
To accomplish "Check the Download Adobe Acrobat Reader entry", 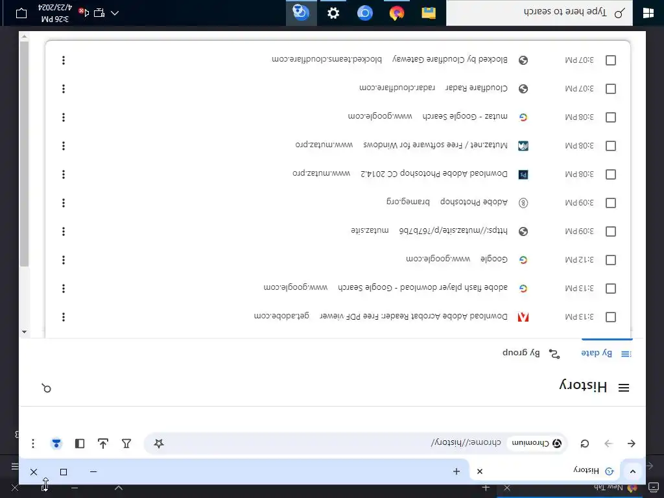I will pos(611,316).
